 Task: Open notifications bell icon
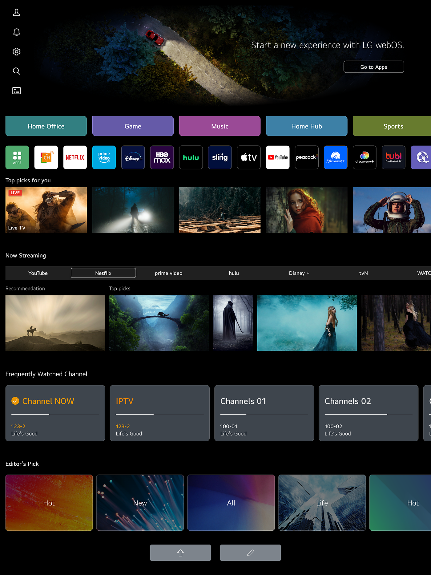(x=17, y=32)
